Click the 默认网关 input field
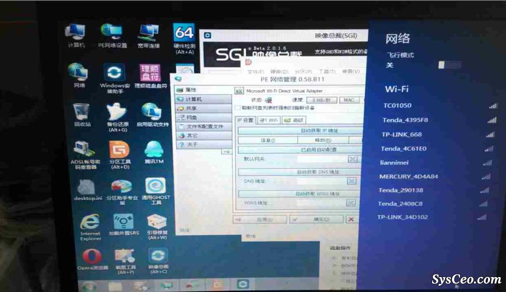This screenshot has height=292, width=506. [322, 159]
